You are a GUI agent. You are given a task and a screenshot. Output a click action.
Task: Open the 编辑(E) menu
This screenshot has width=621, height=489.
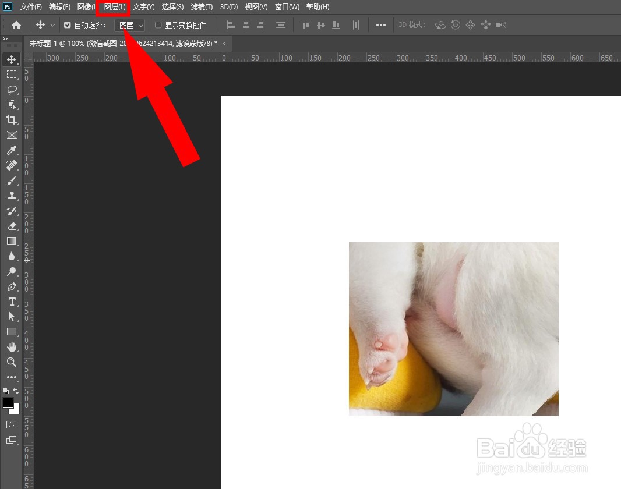(59, 7)
